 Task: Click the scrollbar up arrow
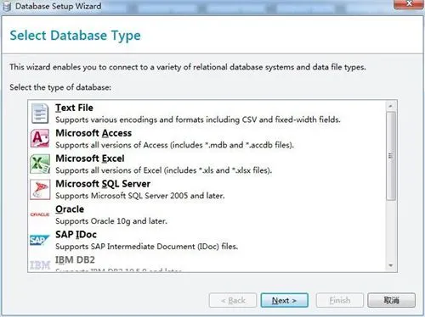point(391,106)
